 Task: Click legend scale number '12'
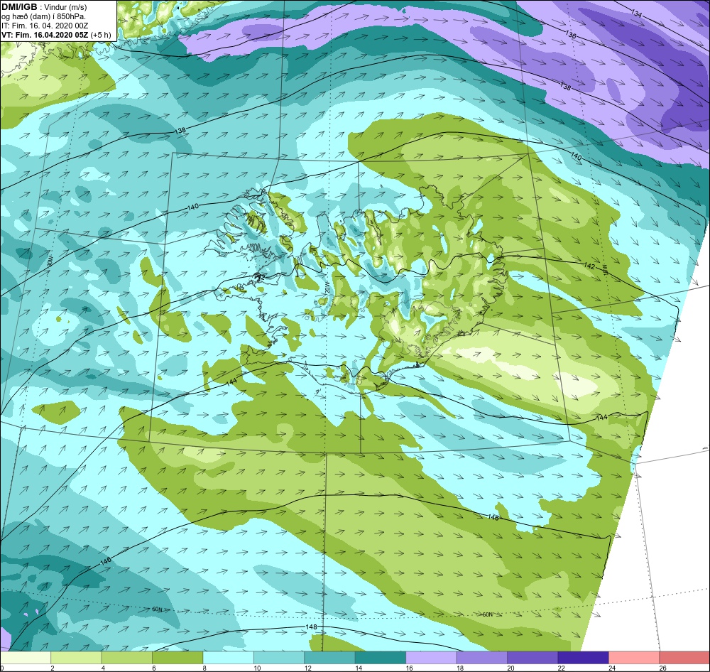pyautogui.click(x=307, y=668)
